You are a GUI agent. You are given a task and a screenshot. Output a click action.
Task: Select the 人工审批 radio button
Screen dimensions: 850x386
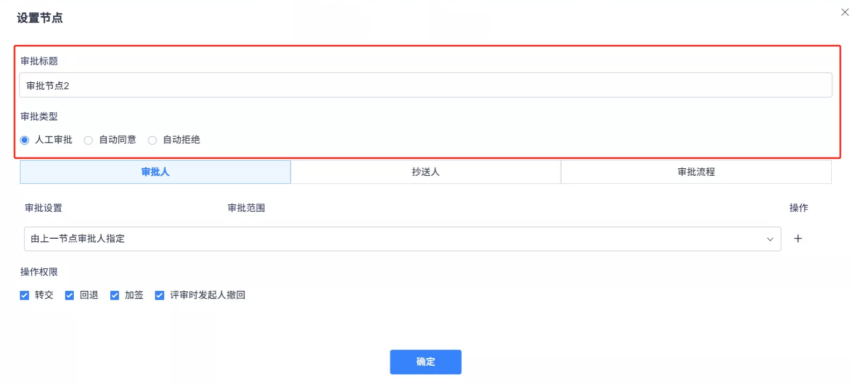[x=25, y=140]
